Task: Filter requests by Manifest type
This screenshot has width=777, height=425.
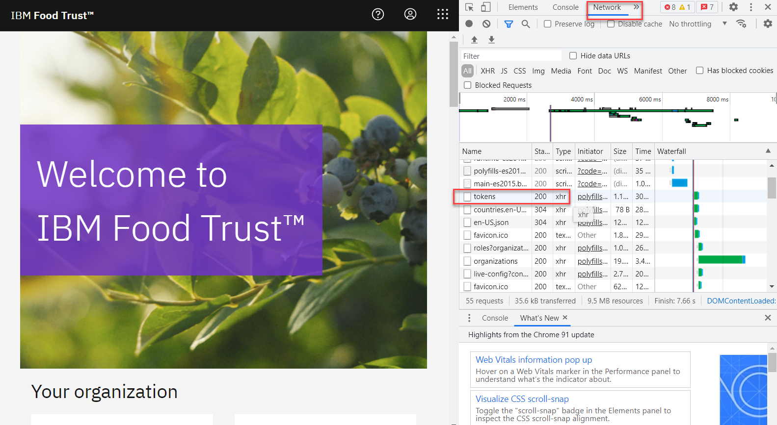Action: click(x=648, y=71)
